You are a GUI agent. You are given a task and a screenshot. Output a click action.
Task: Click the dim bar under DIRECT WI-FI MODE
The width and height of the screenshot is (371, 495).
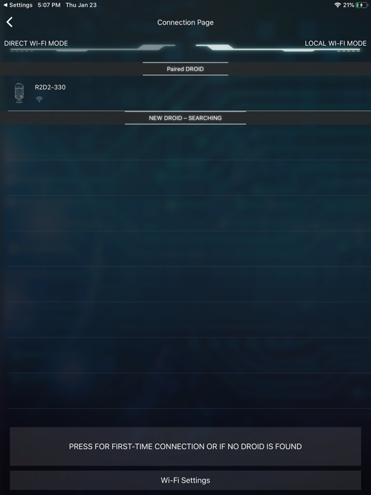point(93,48)
